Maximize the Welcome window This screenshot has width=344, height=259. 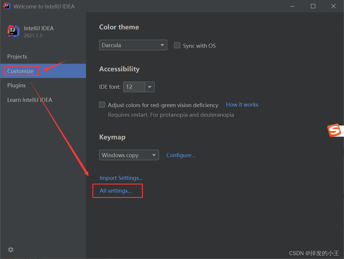[x=313, y=6]
